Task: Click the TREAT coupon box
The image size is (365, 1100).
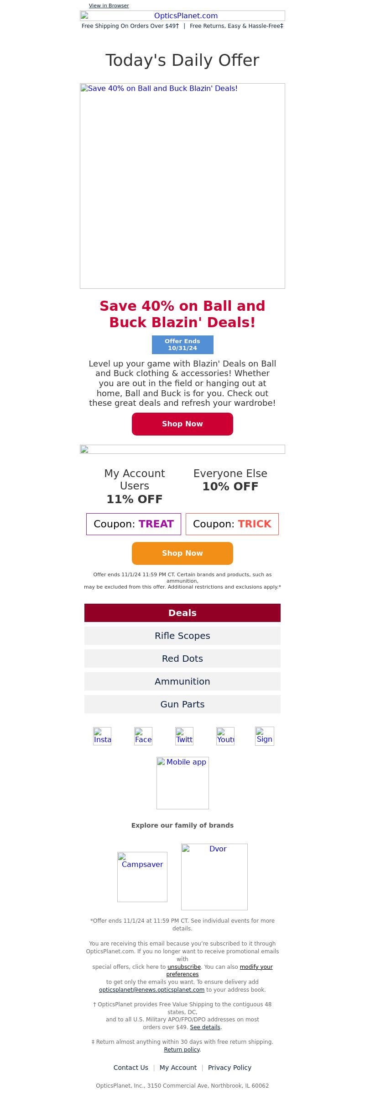Action: 134,524
